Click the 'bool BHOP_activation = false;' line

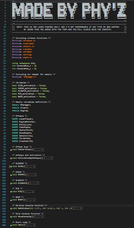[29, 97]
